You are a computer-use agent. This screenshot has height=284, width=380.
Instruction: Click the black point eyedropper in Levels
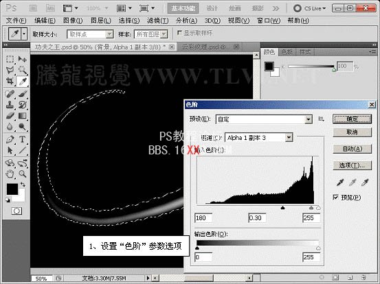click(340, 182)
